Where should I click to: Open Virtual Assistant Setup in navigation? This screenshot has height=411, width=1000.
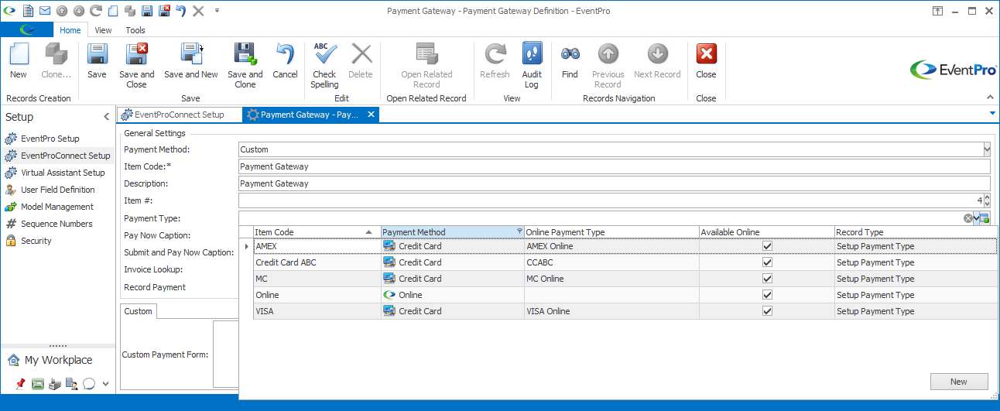coord(63,173)
